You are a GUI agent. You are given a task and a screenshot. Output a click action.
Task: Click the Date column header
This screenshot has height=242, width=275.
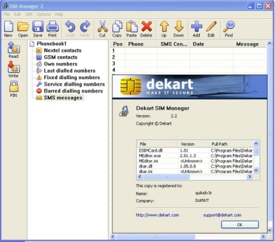211,44
